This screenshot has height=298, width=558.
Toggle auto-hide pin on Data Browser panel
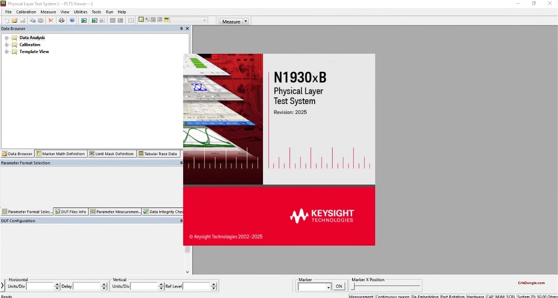(x=181, y=28)
